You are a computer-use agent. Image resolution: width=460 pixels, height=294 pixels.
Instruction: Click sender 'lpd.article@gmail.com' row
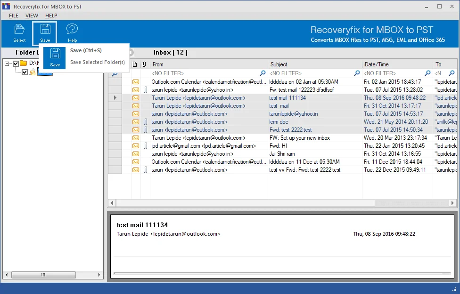pos(203,146)
